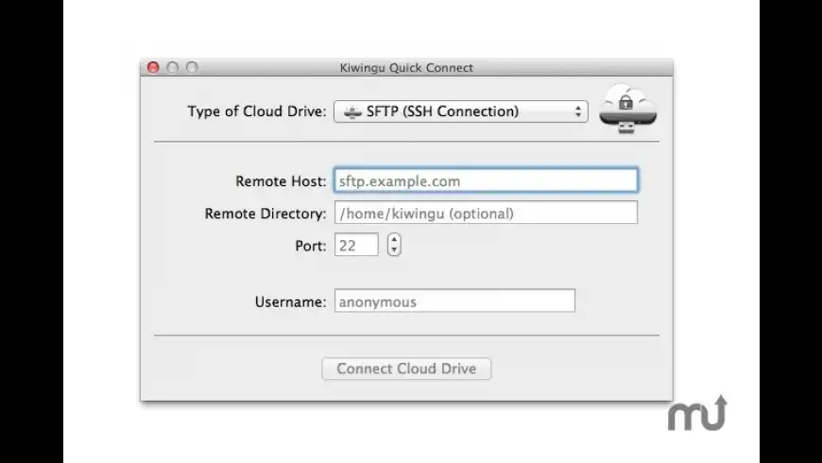
Task: Click the 'Port:' label
Action: tap(310, 246)
